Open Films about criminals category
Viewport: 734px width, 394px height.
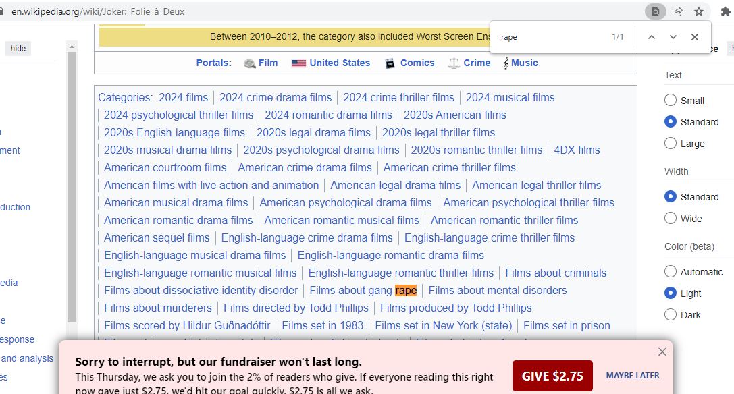click(556, 273)
